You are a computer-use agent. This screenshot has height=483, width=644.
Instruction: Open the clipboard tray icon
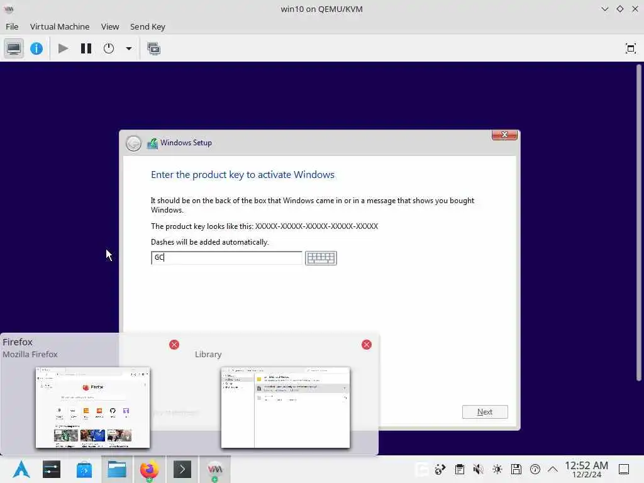[460, 469]
